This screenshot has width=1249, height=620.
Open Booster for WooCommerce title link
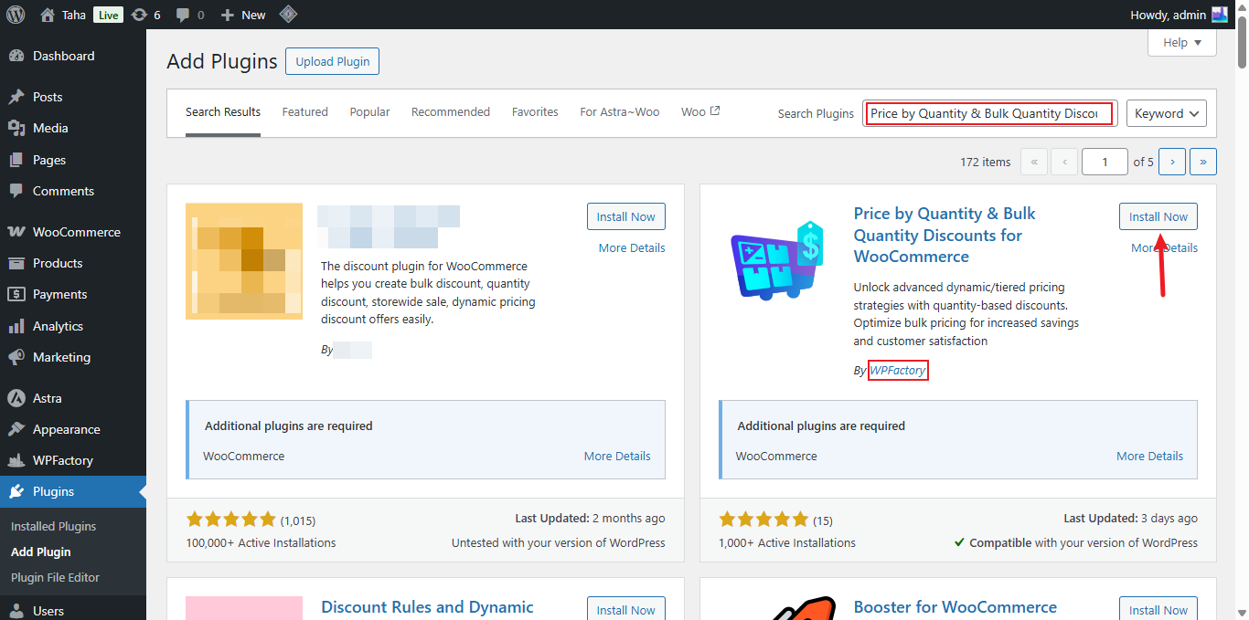(955, 607)
